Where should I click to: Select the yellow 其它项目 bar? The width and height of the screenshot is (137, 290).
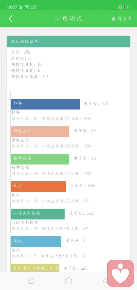[35, 268]
